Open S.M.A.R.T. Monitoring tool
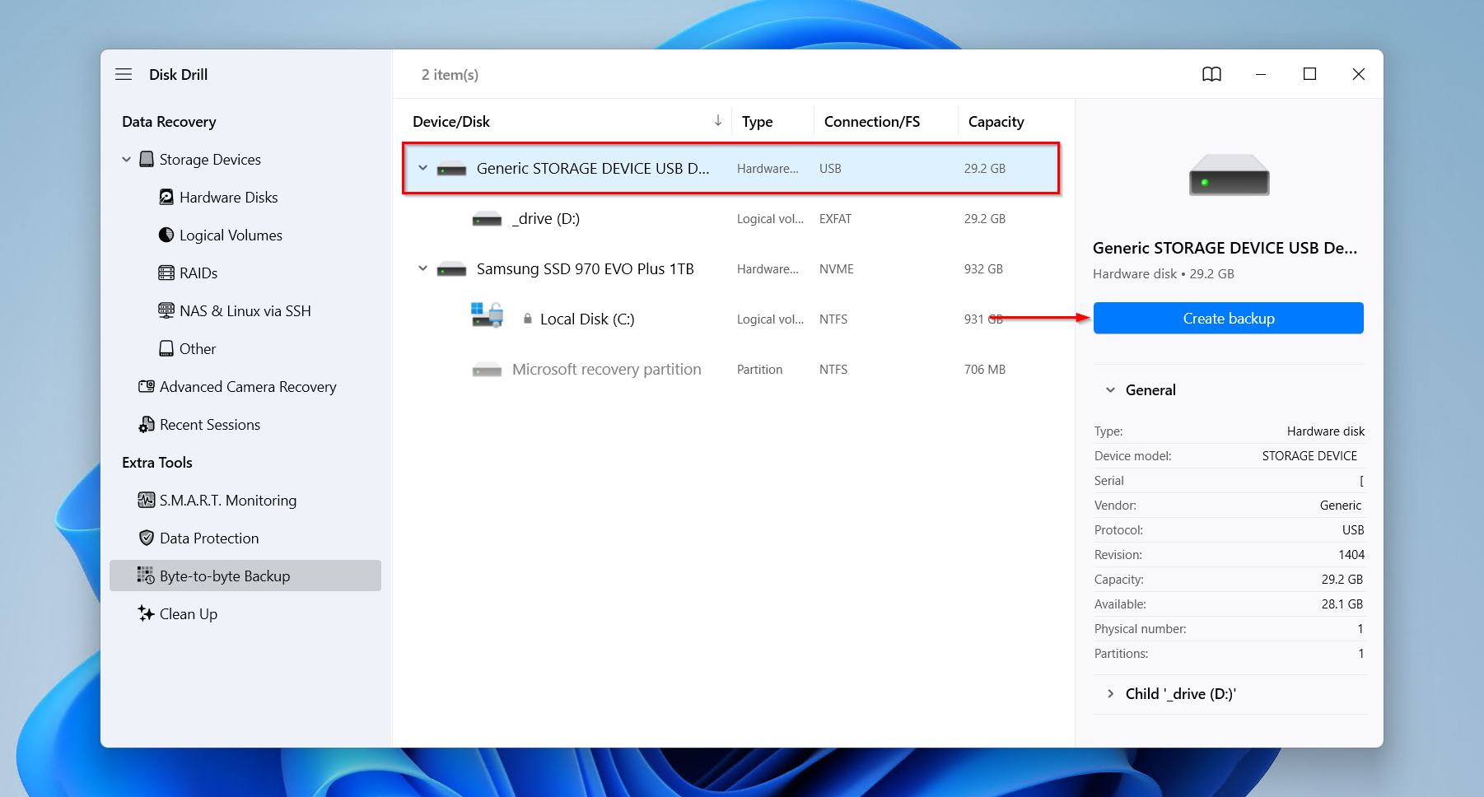The width and height of the screenshot is (1484, 797). (228, 500)
